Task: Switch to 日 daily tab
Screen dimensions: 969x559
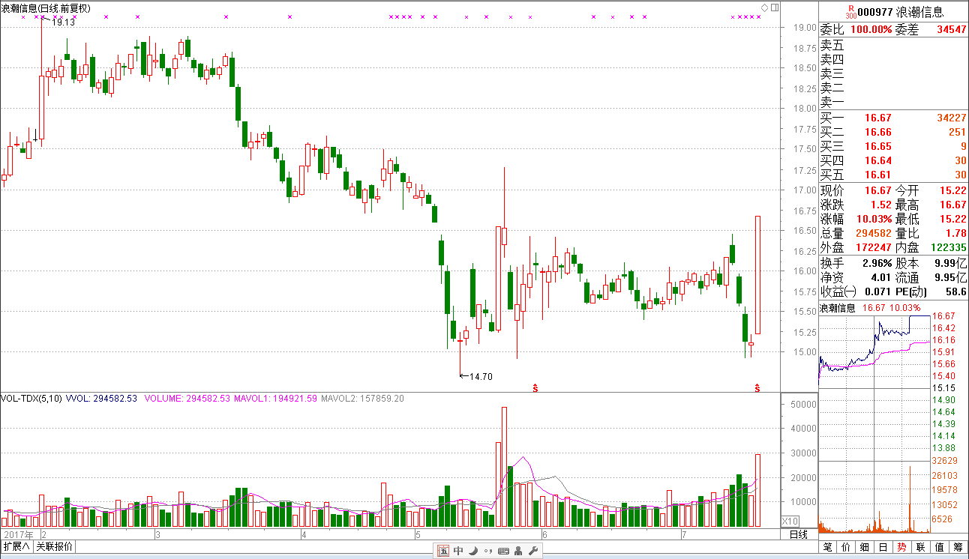Action: point(883,548)
